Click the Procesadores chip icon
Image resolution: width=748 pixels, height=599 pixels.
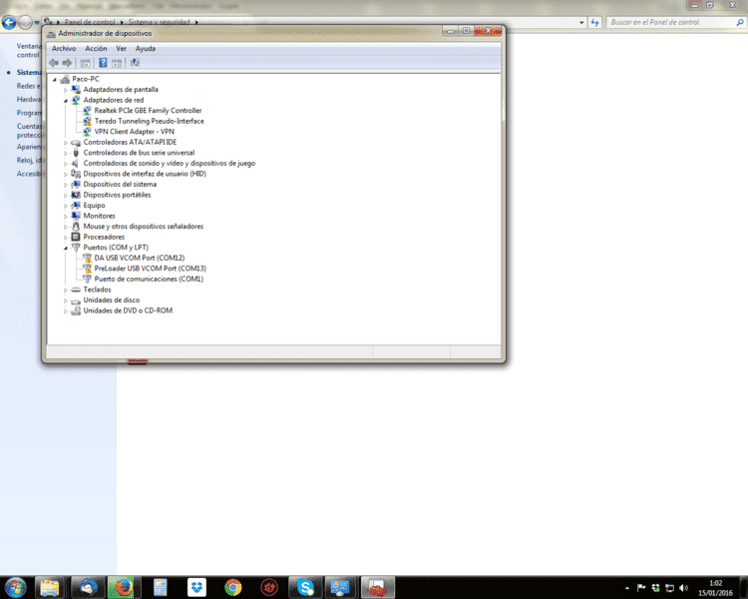(x=76, y=237)
